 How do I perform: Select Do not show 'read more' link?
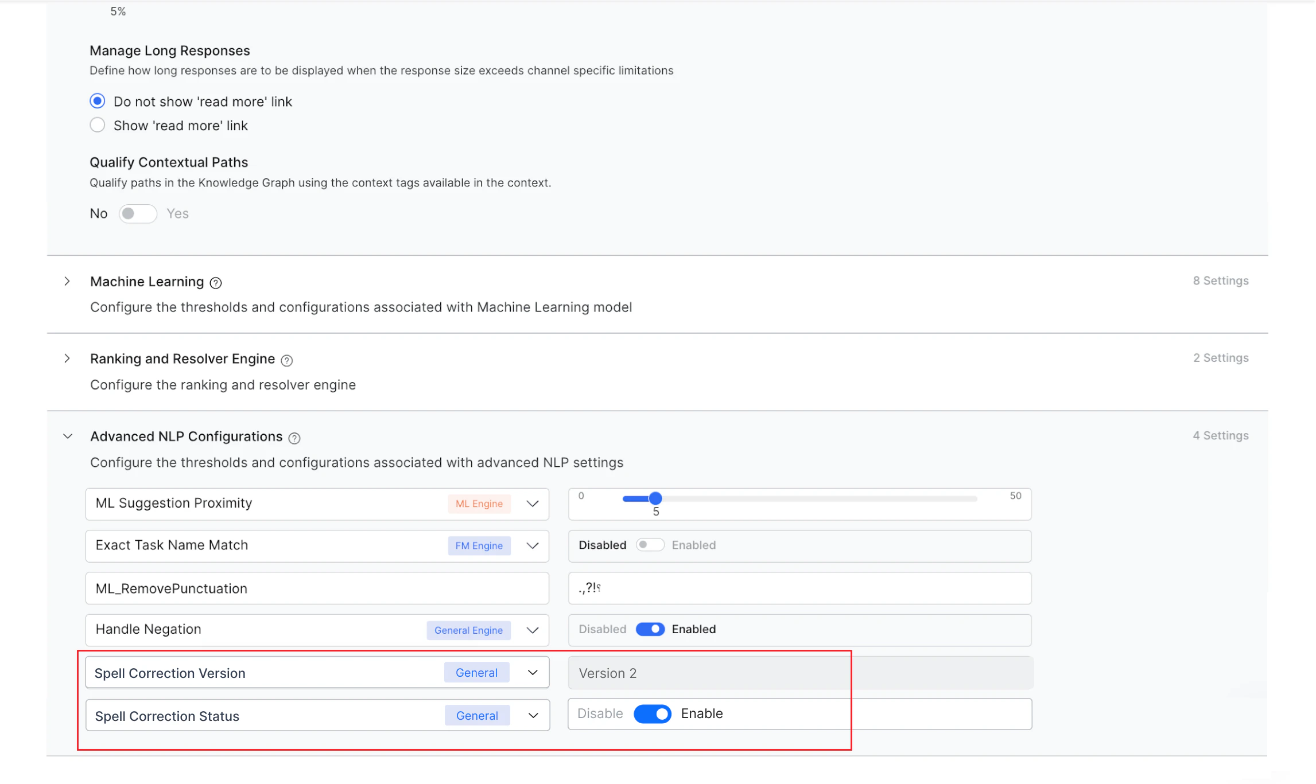coord(98,100)
